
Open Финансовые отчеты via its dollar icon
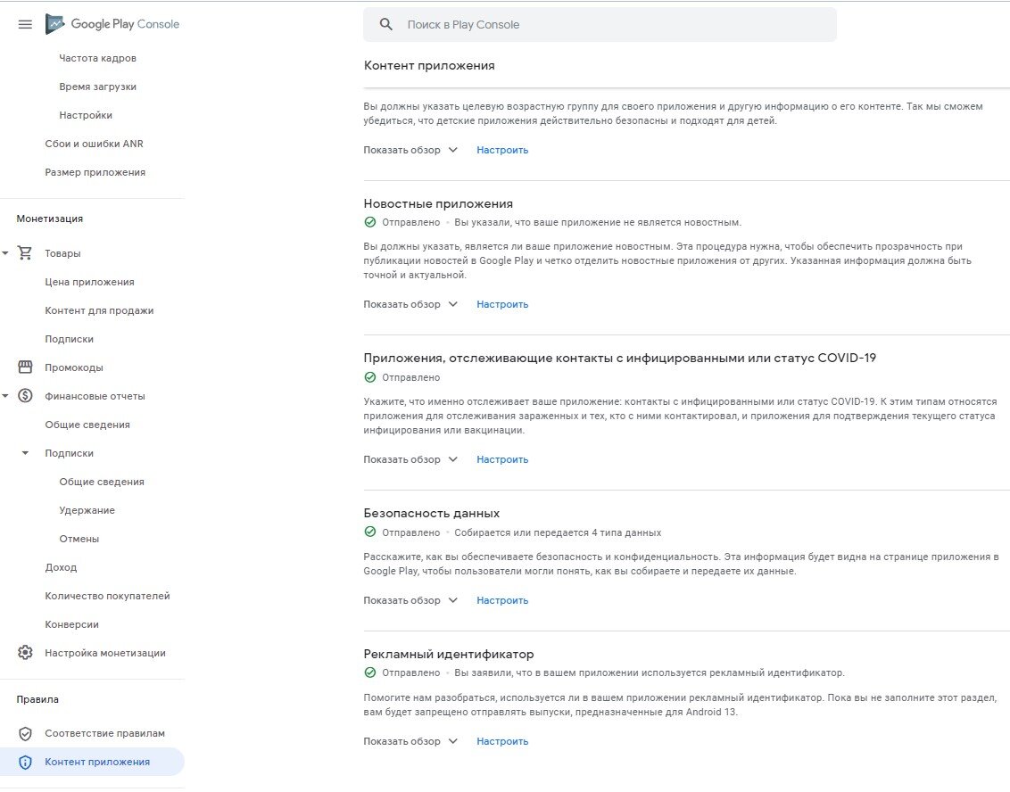[24, 395]
